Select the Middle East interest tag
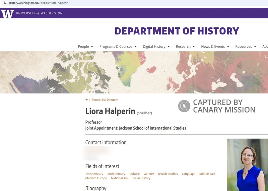Viewport: 268px width, 191px height. point(207,174)
